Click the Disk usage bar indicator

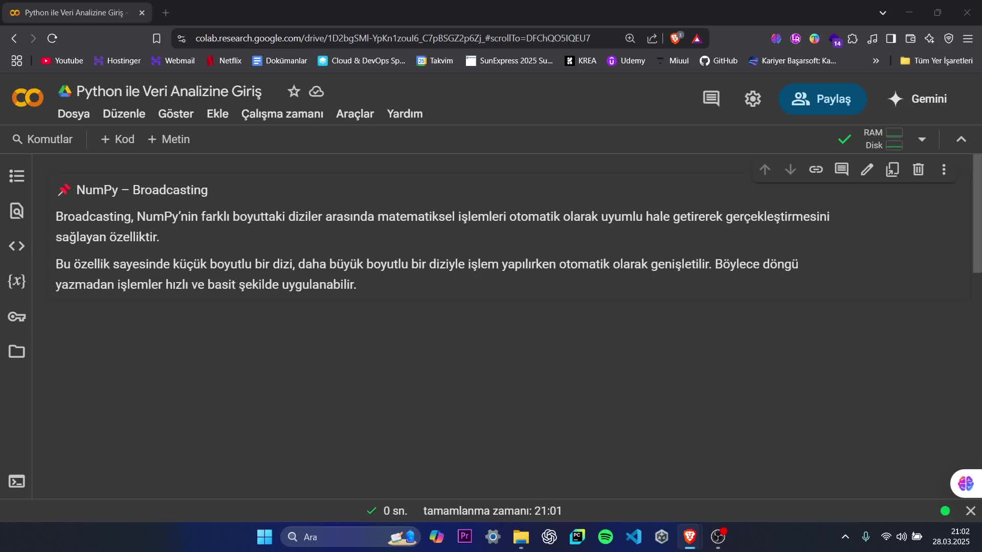[894, 145]
